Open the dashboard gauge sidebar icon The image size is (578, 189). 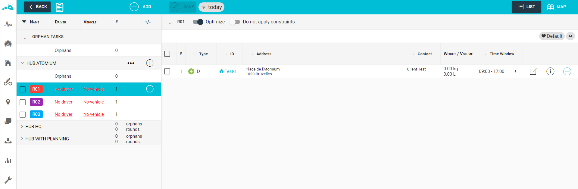click(x=8, y=44)
